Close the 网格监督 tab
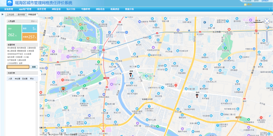This screenshot has height=136, width=273. (x=37, y=14)
